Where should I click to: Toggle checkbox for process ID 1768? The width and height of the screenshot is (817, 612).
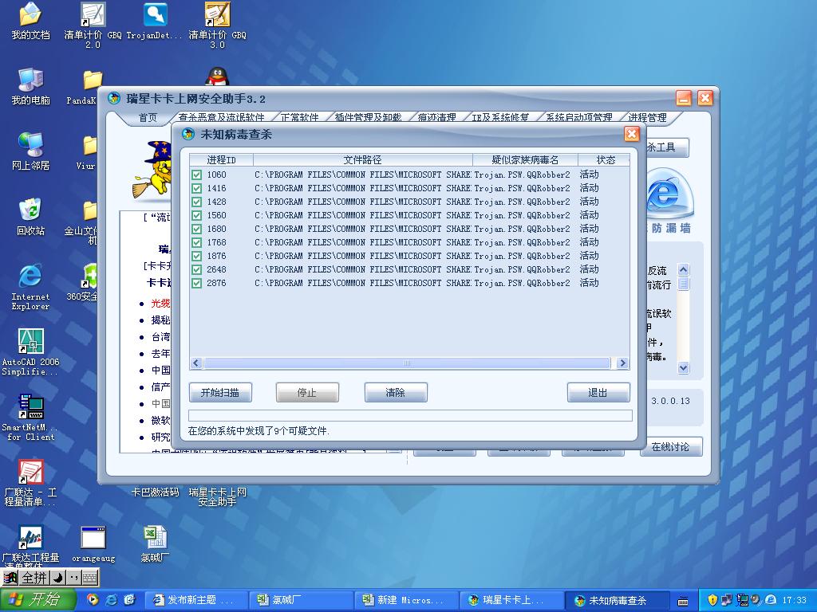(x=196, y=242)
